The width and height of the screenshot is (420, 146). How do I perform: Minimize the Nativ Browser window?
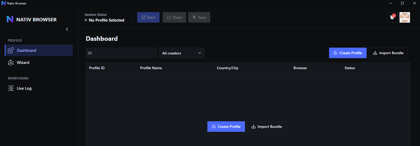point(391,3)
